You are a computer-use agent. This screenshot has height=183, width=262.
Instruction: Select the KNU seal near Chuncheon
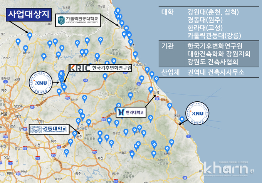pos(42,82)
